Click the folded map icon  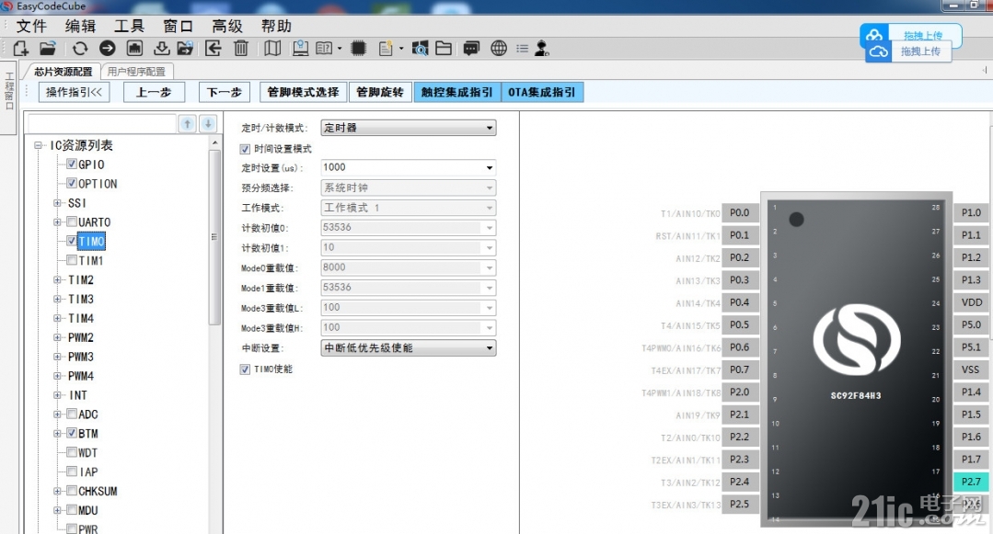tap(272, 48)
